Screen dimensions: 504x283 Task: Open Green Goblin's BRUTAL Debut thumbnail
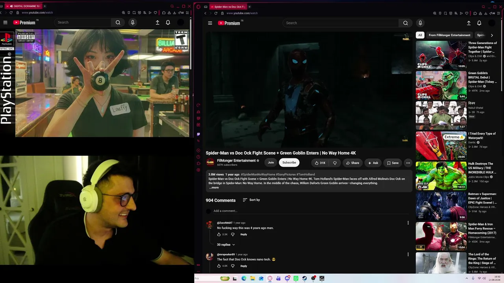tap(441, 85)
